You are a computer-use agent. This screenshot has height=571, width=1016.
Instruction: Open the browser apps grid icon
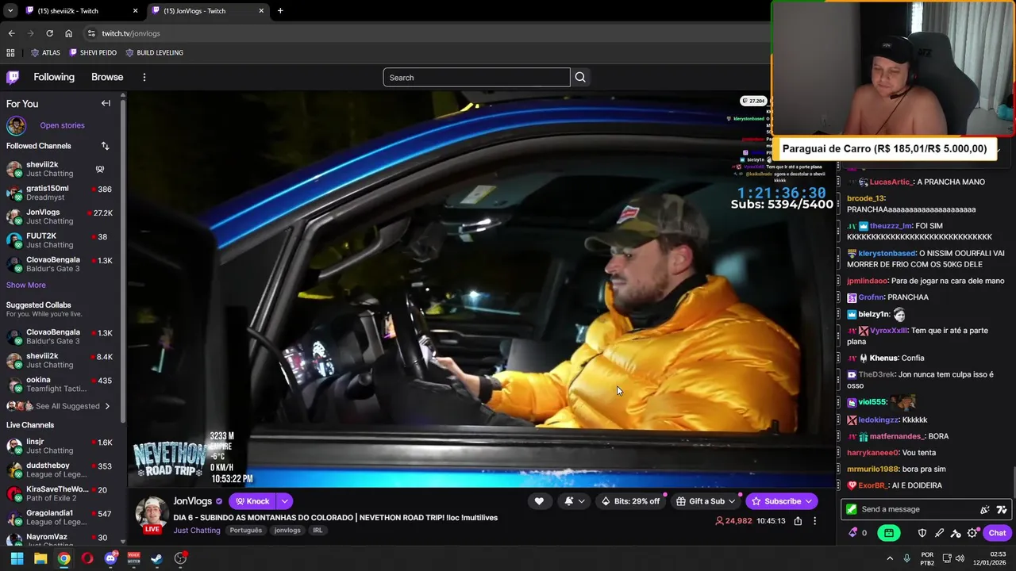[10, 52]
